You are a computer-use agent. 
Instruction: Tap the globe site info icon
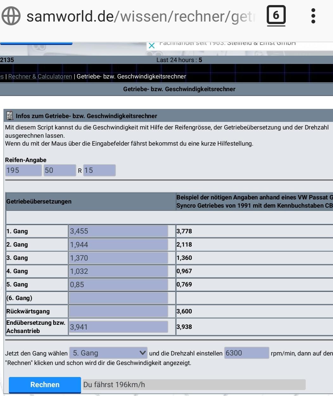tap(11, 16)
